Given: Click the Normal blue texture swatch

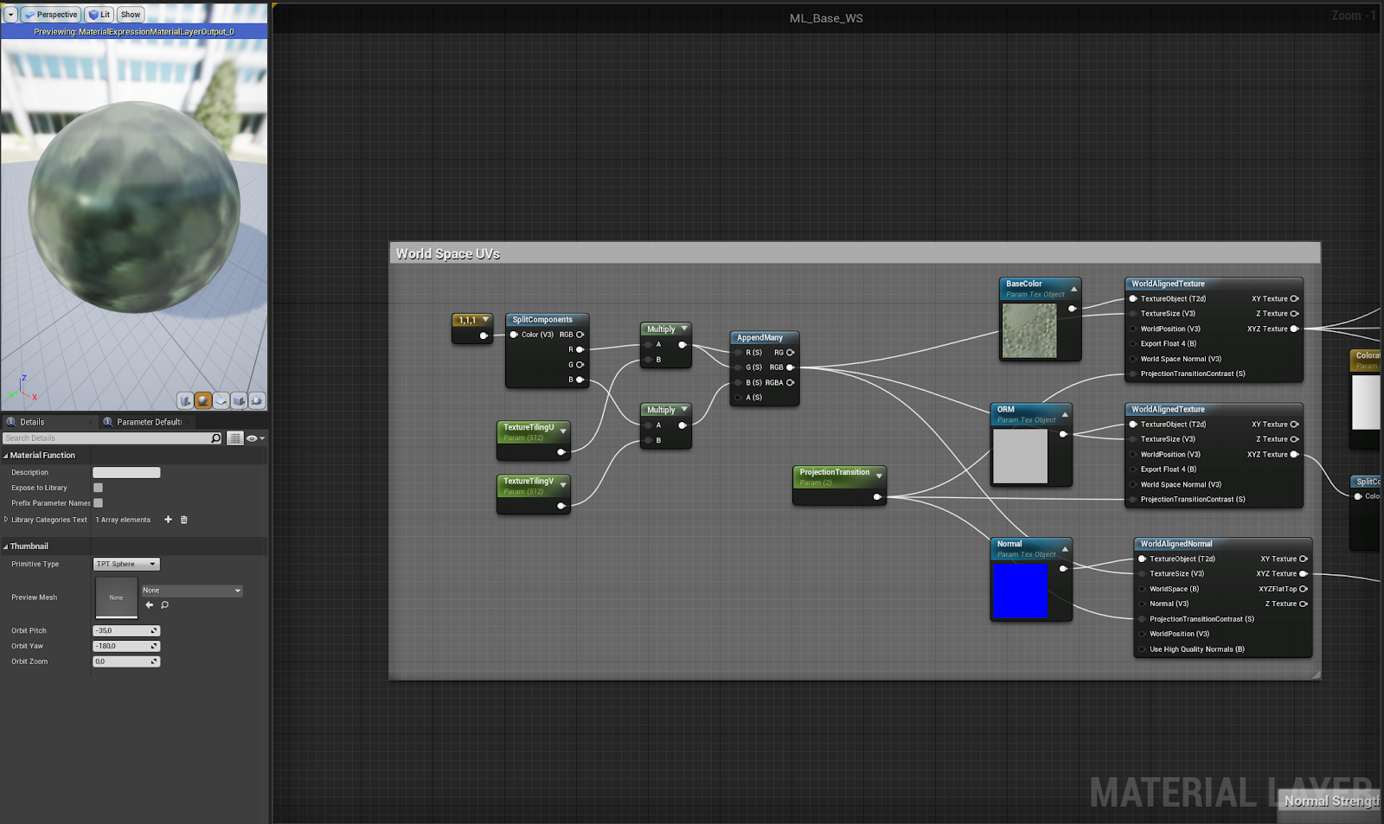Looking at the screenshot, I should pyautogui.click(x=1020, y=591).
